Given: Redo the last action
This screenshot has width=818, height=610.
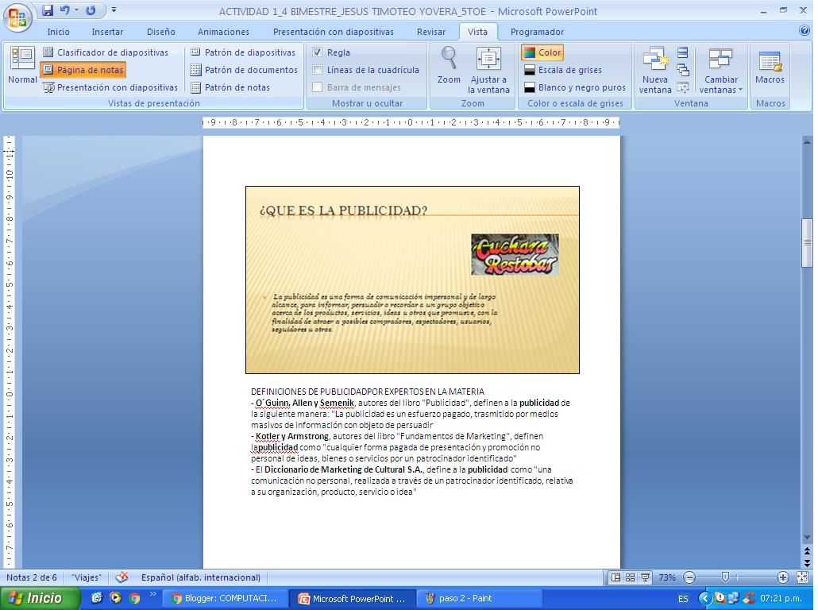Looking at the screenshot, I should pyautogui.click(x=91, y=10).
